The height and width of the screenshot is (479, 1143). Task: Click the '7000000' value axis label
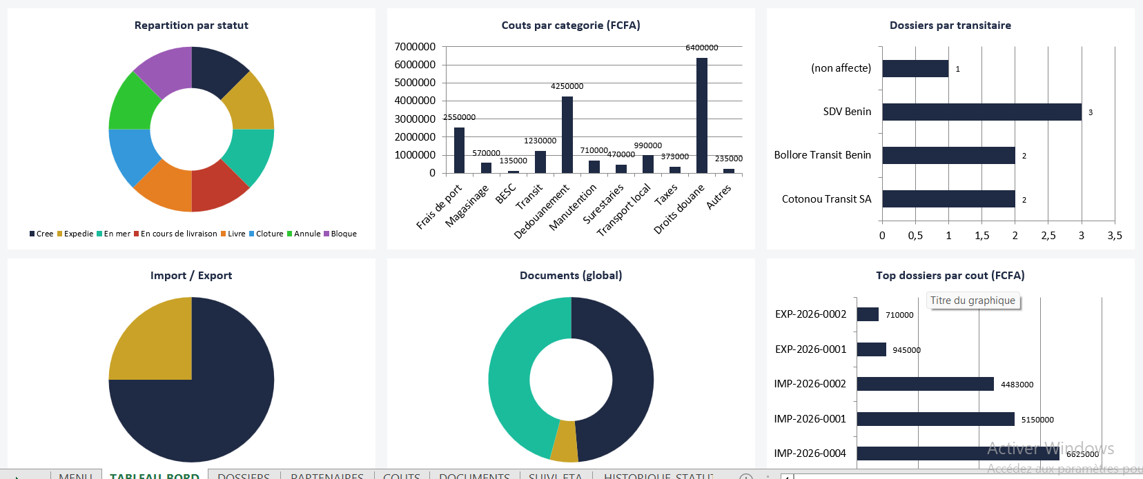tap(415, 47)
